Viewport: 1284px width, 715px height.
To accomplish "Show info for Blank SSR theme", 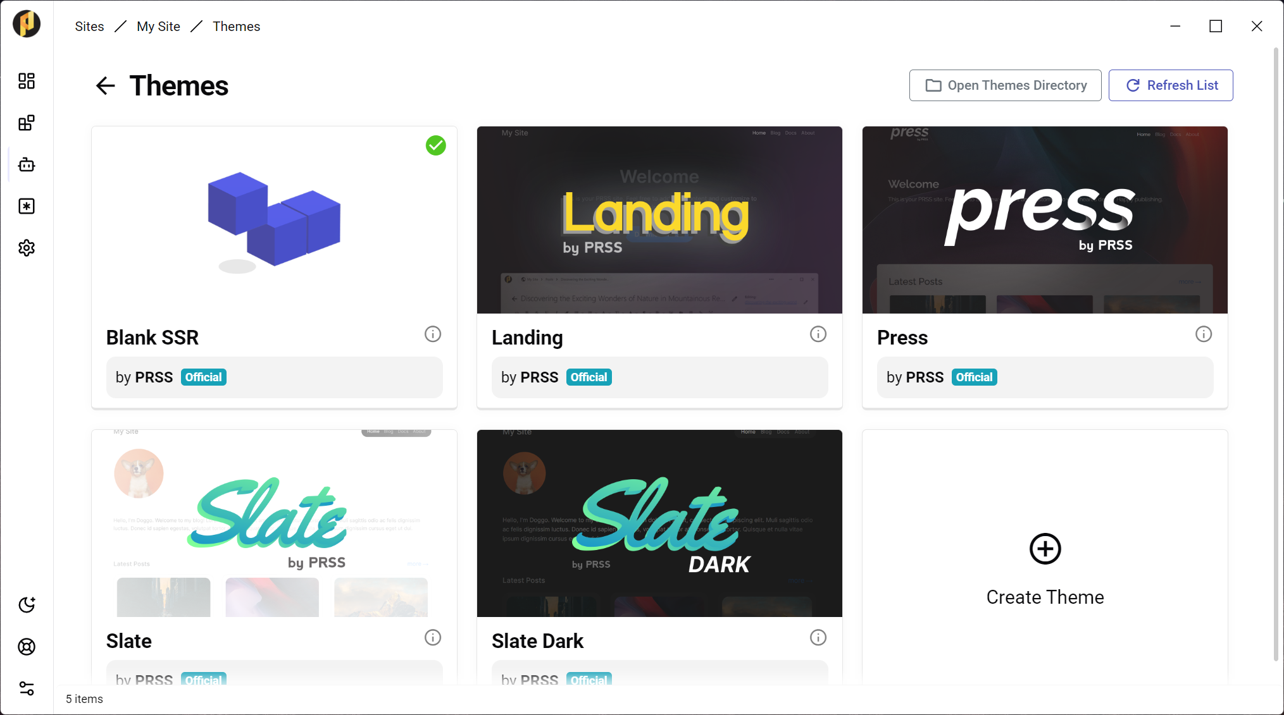I will (433, 334).
